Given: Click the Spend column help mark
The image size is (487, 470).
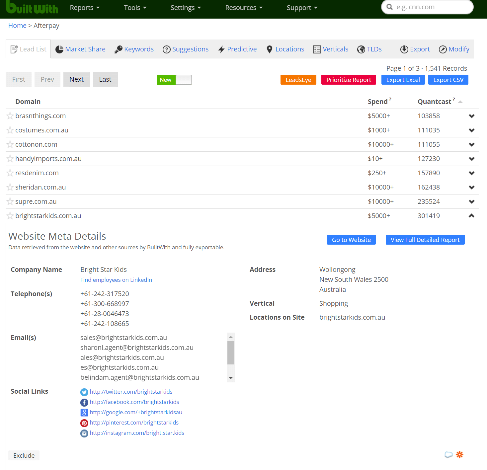Looking at the screenshot, I should (x=390, y=99).
